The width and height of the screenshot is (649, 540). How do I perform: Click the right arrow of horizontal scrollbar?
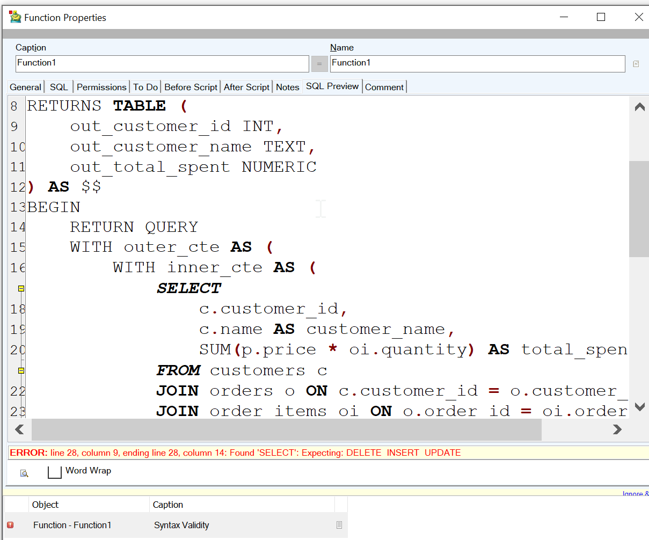[x=617, y=429]
